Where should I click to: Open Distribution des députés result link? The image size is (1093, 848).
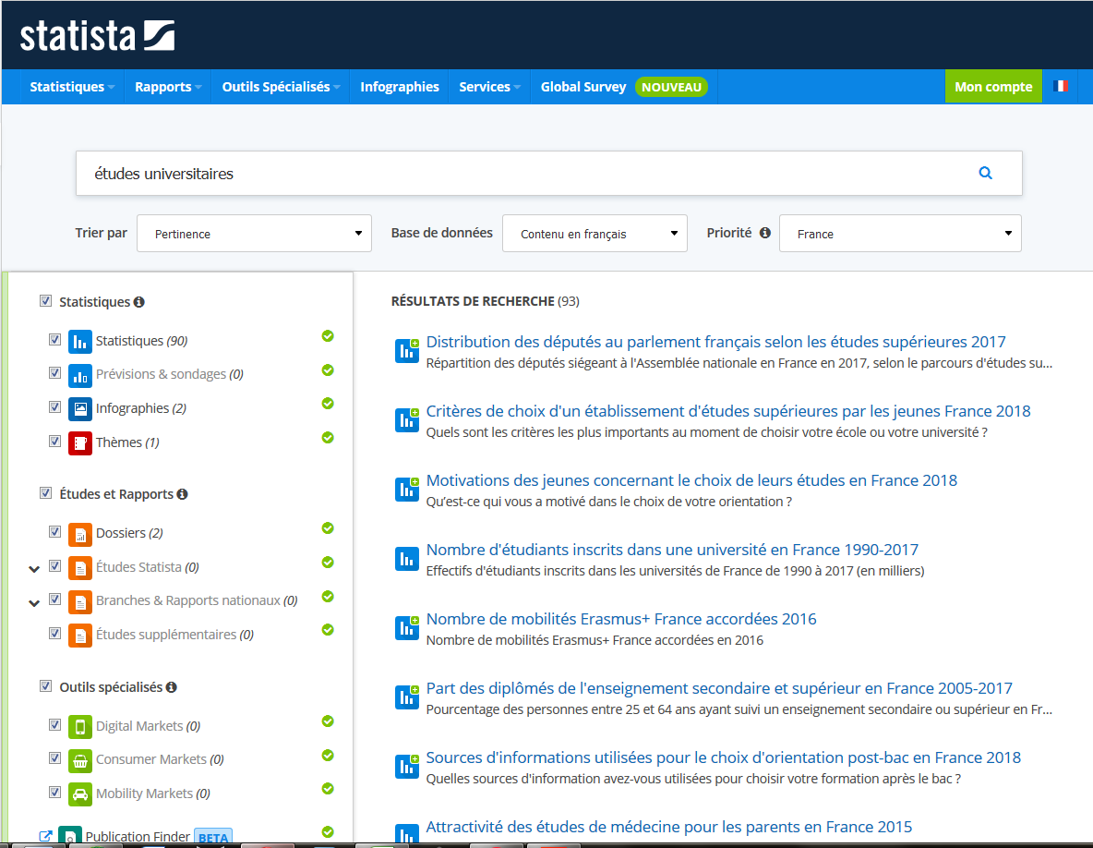point(715,342)
